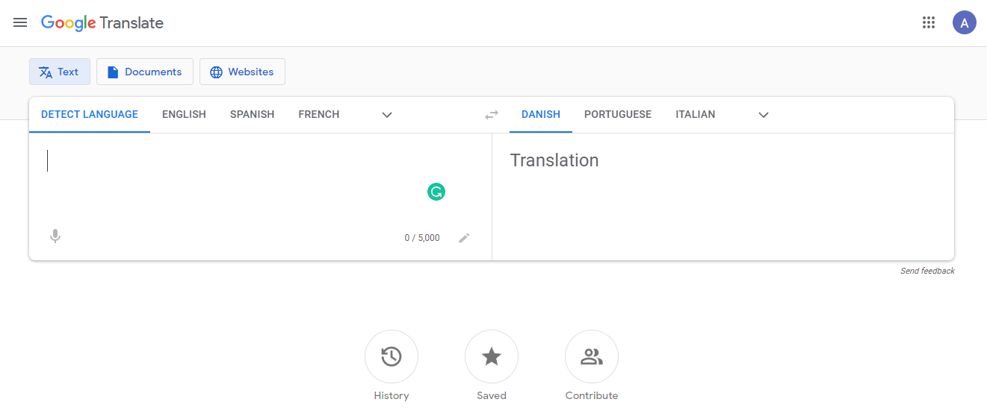The image size is (987, 411).
Task: Select Detect Language as source
Action: (90, 115)
